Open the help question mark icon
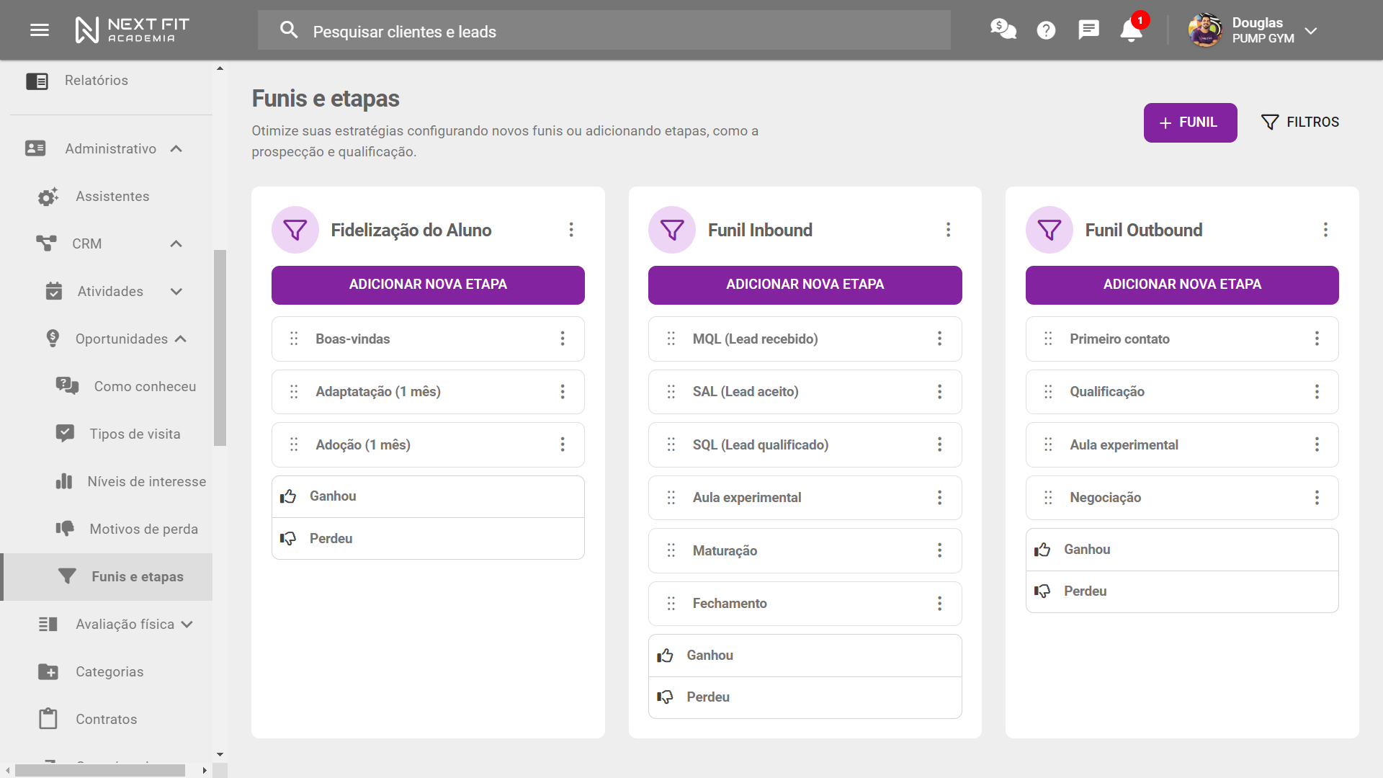This screenshot has height=778, width=1383. 1046,30
